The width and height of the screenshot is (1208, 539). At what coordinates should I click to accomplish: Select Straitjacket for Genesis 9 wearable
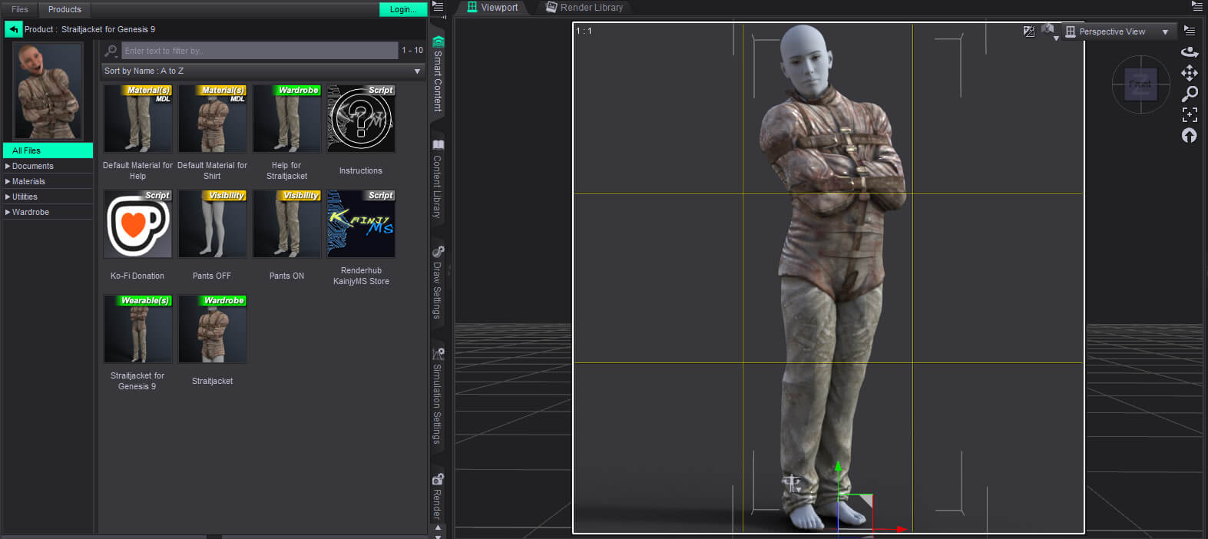138,329
